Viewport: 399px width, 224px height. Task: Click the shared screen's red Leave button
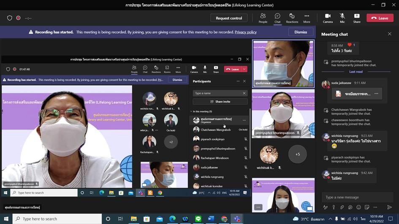pos(233,69)
